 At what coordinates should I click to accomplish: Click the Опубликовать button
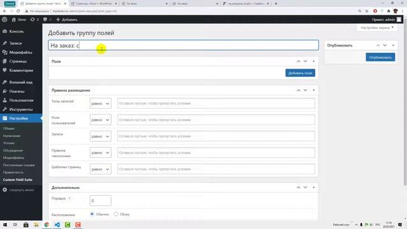(x=380, y=57)
